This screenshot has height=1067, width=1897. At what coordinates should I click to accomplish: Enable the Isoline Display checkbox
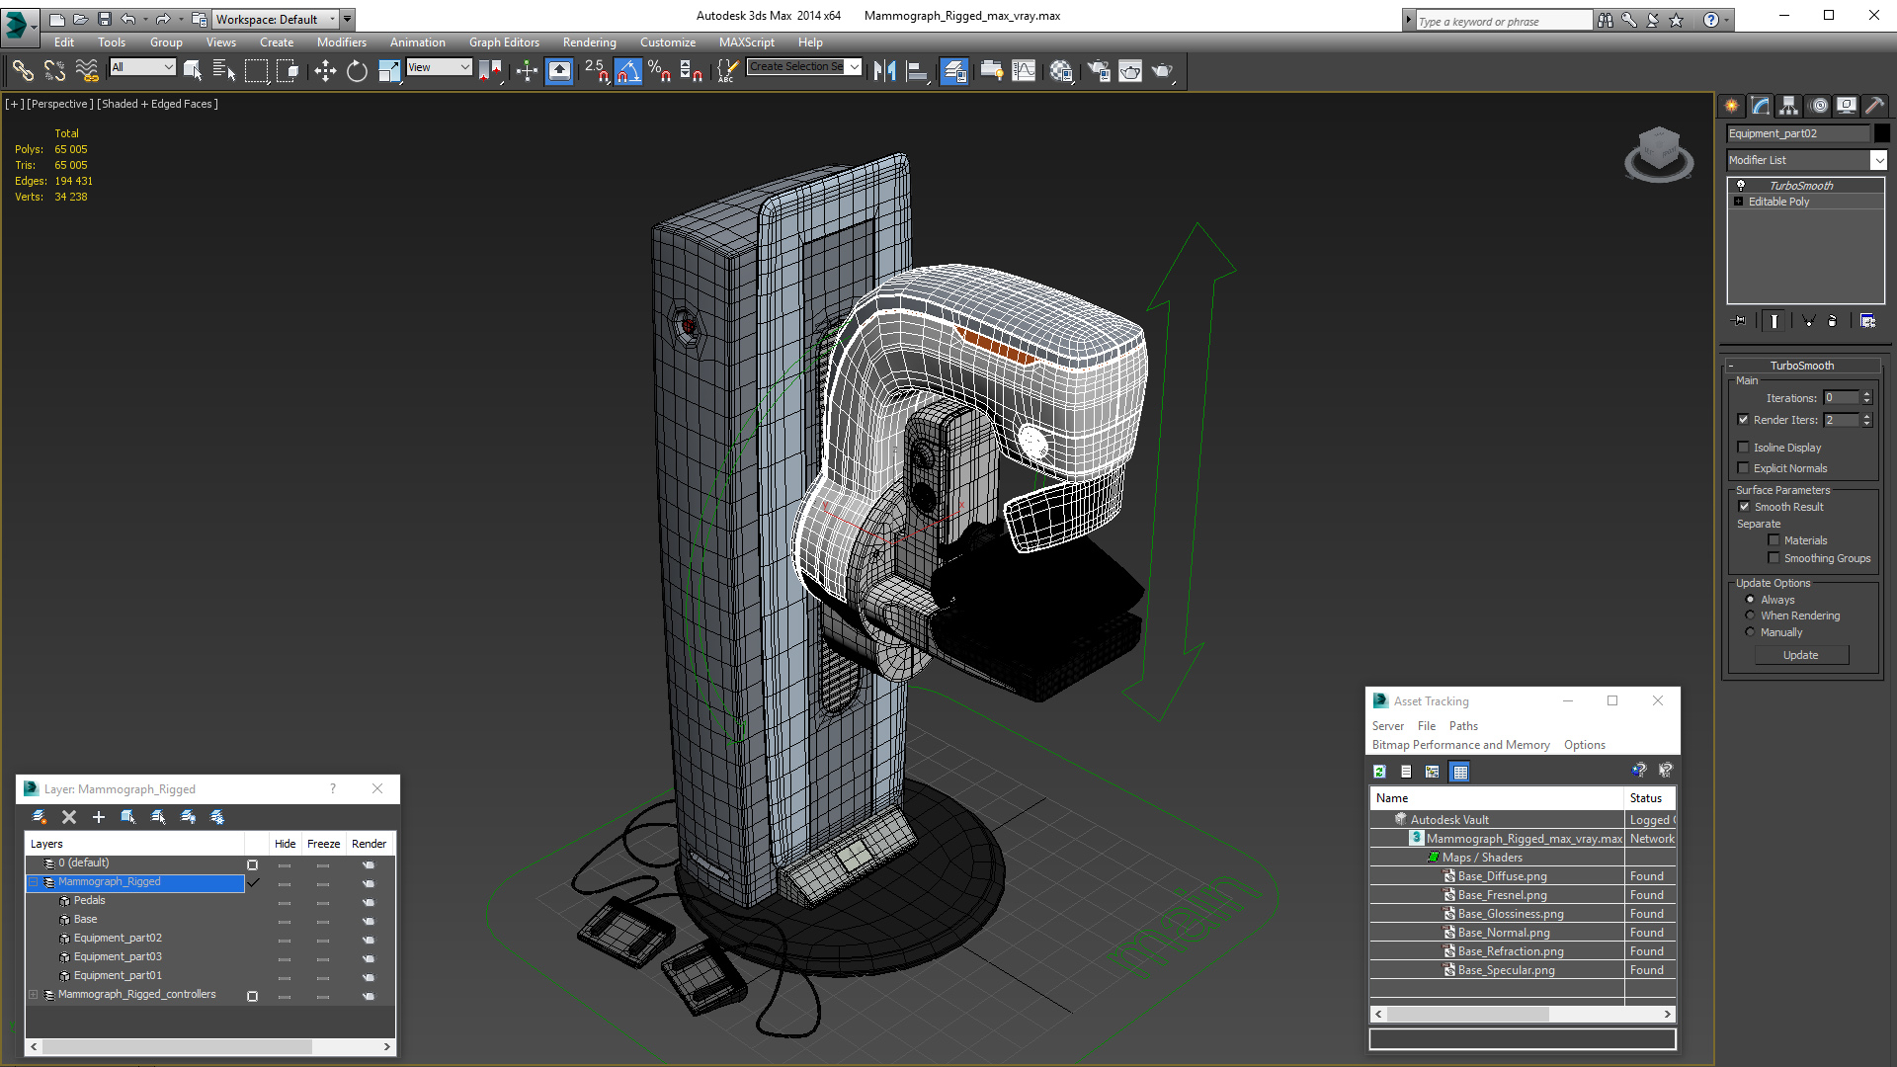pyautogui.click(x=1744, y=448)
